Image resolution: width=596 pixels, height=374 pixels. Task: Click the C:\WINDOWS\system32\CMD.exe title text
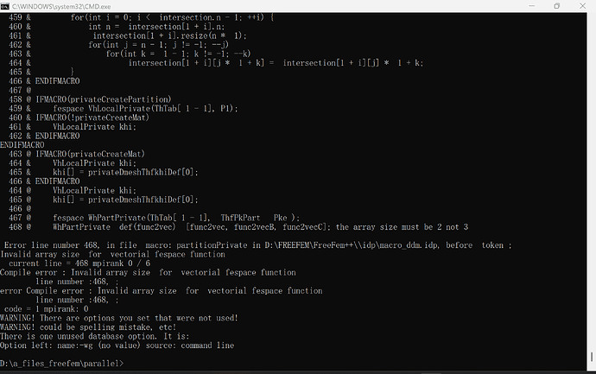pos(61,6)
